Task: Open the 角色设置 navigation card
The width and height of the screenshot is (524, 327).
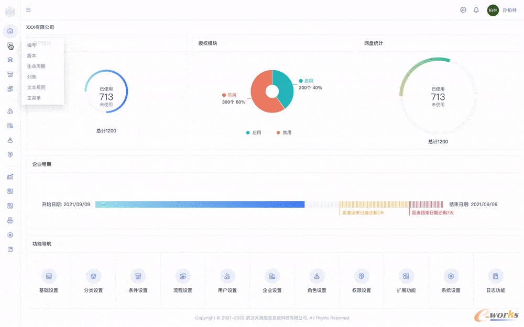Action: click(317, 281)
